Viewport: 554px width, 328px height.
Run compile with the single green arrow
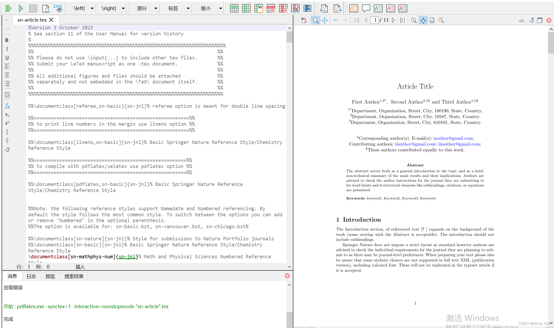click(21, 8)
